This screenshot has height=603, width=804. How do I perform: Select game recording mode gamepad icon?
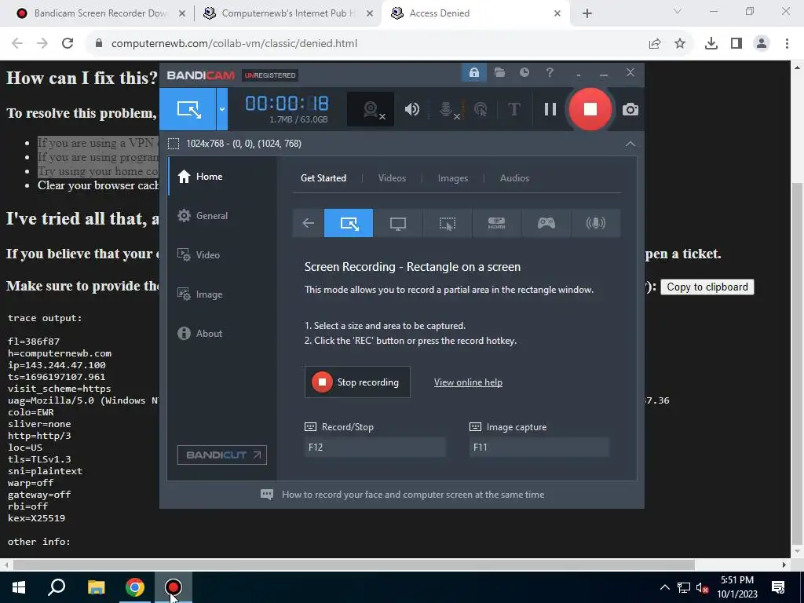click(x=546, y=223)
